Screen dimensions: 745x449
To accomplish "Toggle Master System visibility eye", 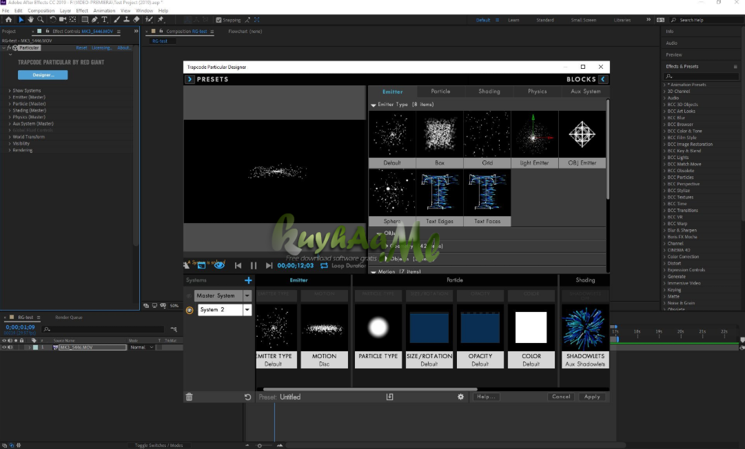I will tap(189, 295).
